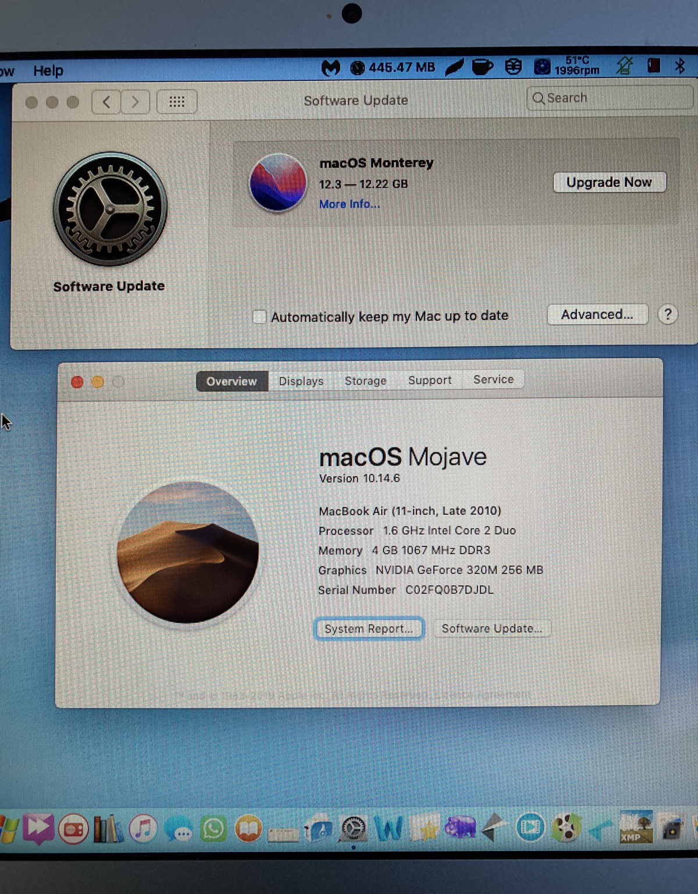Open the blue W app in the Dock
This screenshot has width=698, height=894.
[x=389, y=829]
